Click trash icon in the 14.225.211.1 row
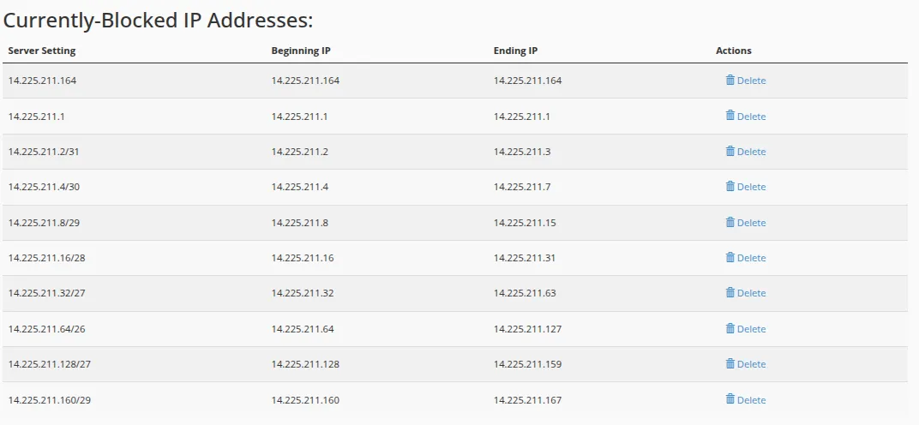The height and width of the screenshot is (425, 919). (730, 115)
